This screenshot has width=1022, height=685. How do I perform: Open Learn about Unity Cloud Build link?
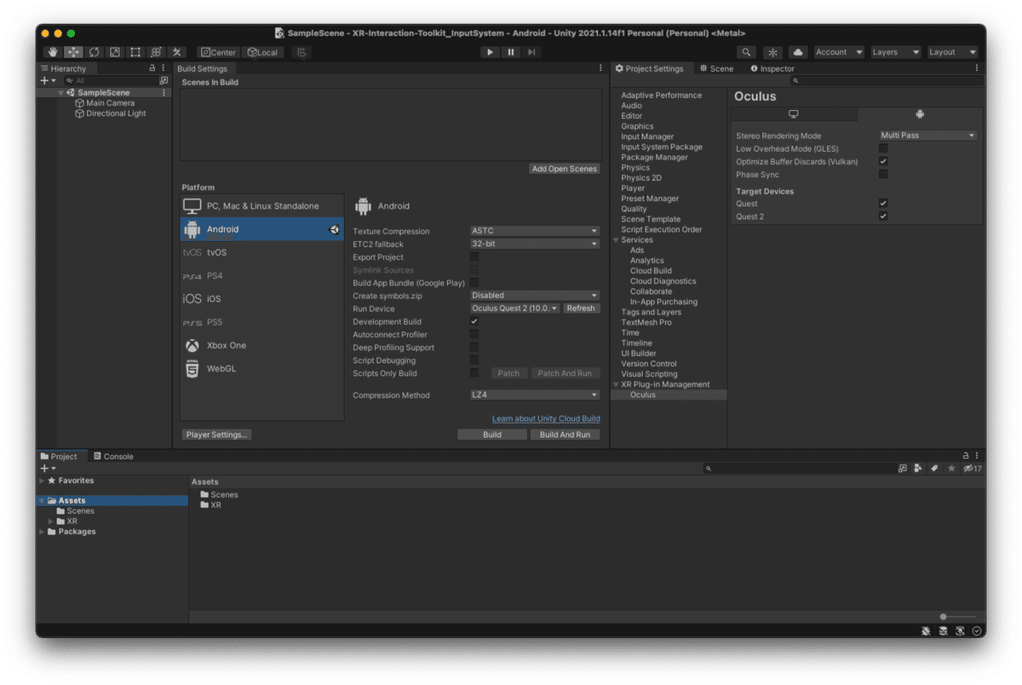546,418
